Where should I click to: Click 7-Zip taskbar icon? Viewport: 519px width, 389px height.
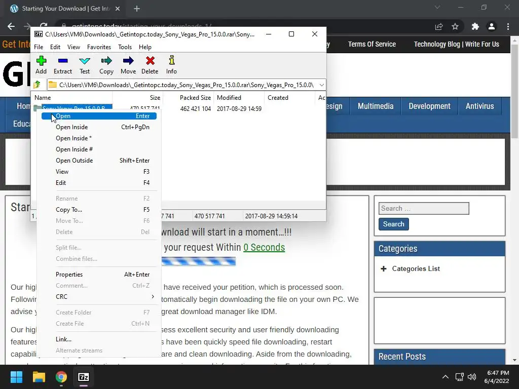coord(84,377)
